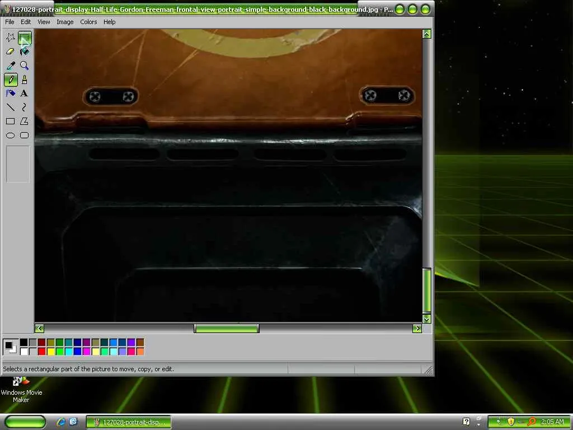Pick the brown color swatch

pyautogui.click(x=140, y=343)
